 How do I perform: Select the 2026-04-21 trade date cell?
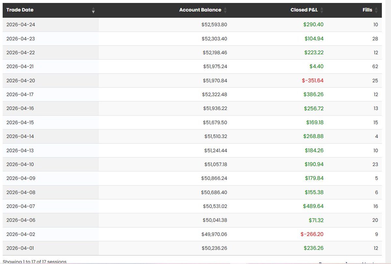point(51,67)
